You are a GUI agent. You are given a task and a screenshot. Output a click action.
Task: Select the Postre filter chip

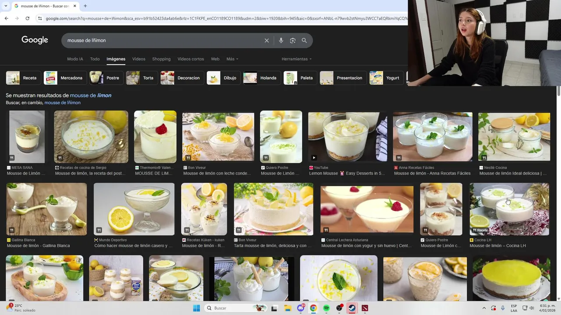106,78
